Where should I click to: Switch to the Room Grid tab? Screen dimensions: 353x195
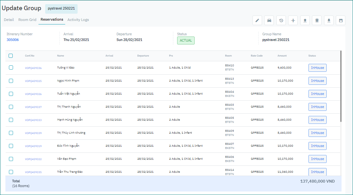(27, 20)
